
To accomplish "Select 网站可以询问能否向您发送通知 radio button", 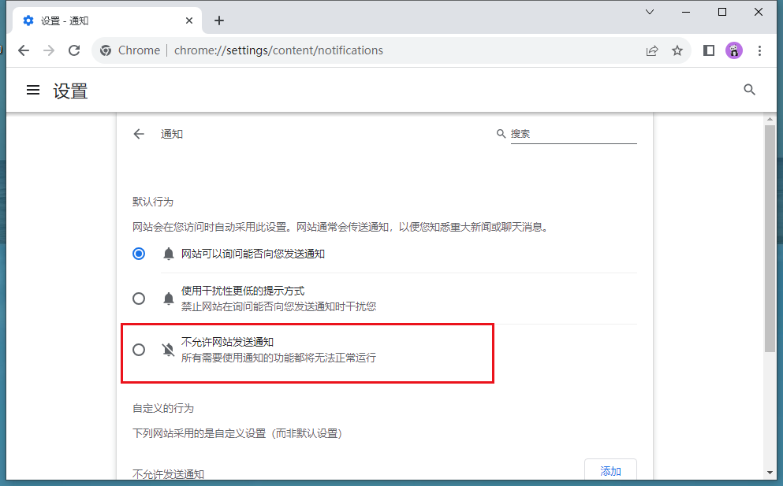I will tap(139, 254).
